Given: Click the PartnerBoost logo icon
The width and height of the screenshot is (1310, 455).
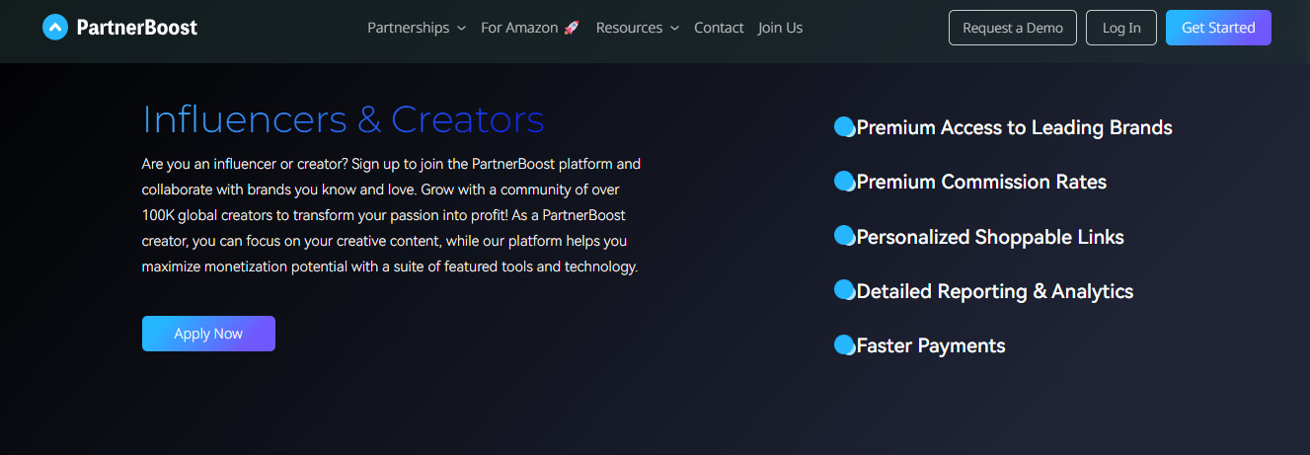Looking at the screenshot, I should tap(55, 28).
